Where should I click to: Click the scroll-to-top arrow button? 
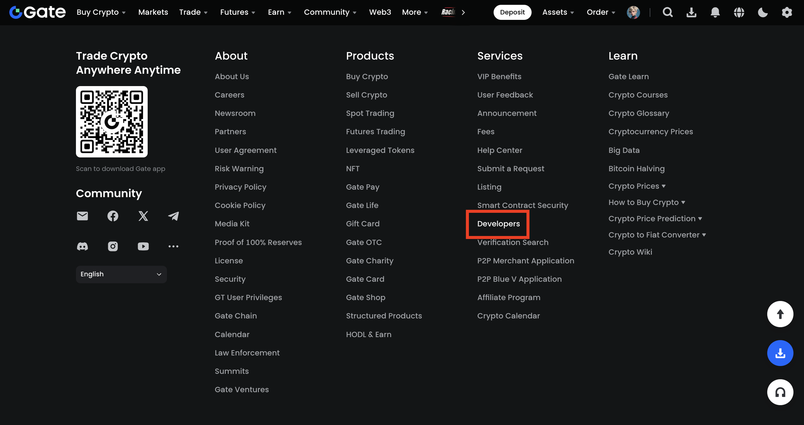[x=780, y=314]
